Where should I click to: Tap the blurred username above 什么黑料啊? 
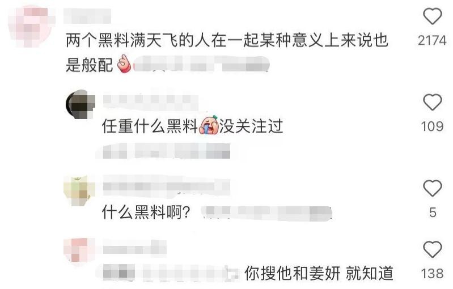coord(167,186)
